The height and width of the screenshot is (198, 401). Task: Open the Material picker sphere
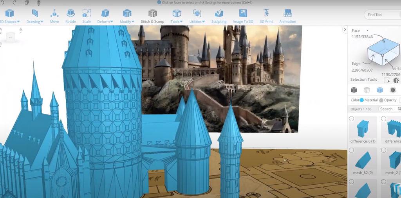point(381,100)
